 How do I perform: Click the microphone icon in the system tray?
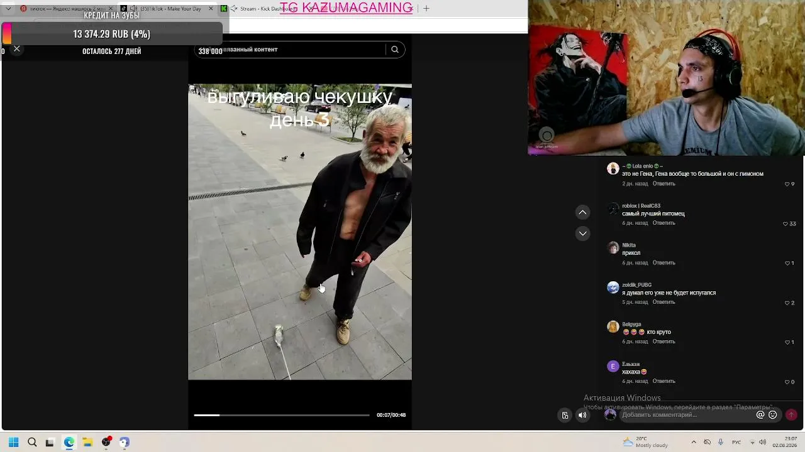pos(721,442)
